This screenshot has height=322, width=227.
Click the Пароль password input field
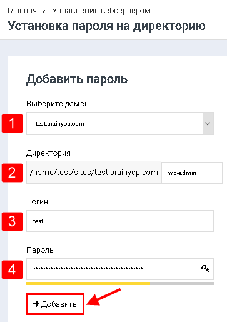[120, 269]
